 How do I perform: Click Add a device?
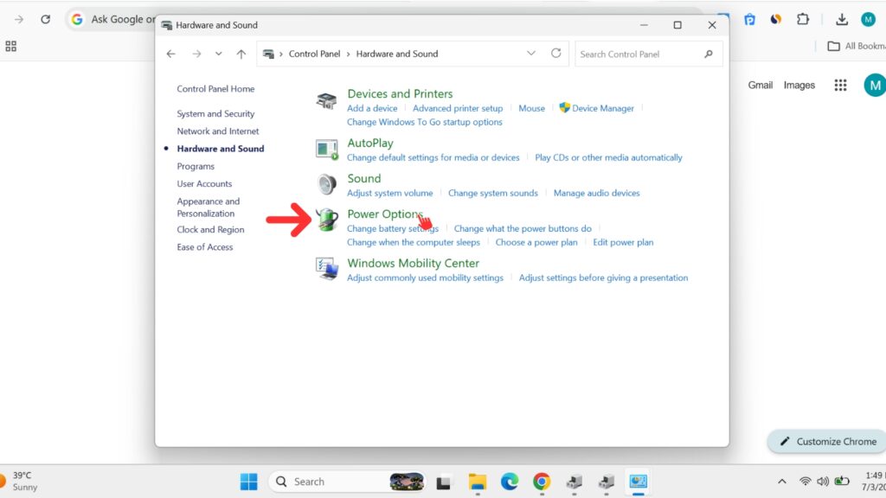[x=372, y=108]
